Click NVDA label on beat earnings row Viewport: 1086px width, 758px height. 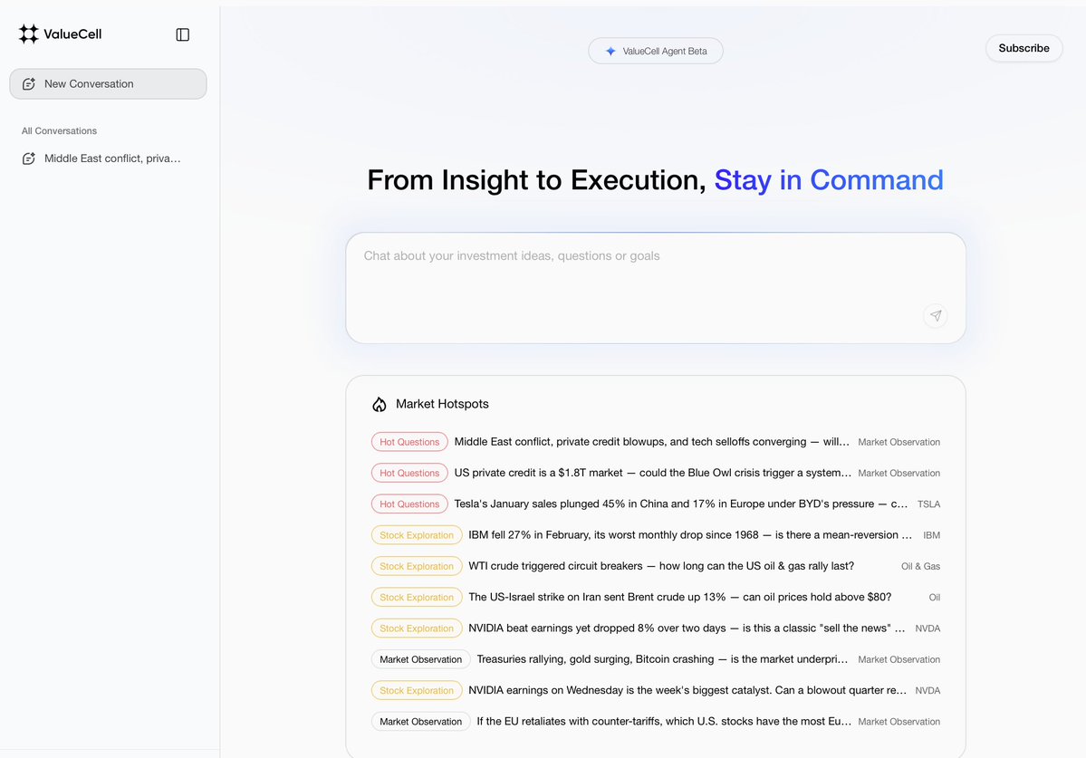coord(927,629)
